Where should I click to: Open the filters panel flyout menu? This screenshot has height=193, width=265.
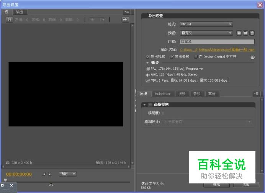point(256,94)
